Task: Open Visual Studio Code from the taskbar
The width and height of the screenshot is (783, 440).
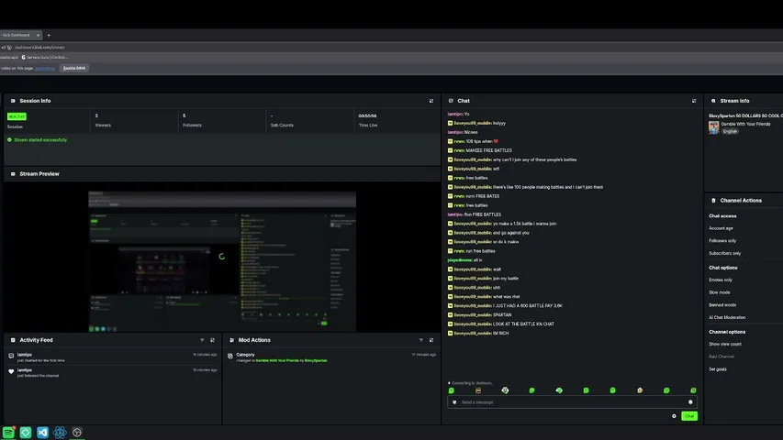Action: tap(42, 432)
